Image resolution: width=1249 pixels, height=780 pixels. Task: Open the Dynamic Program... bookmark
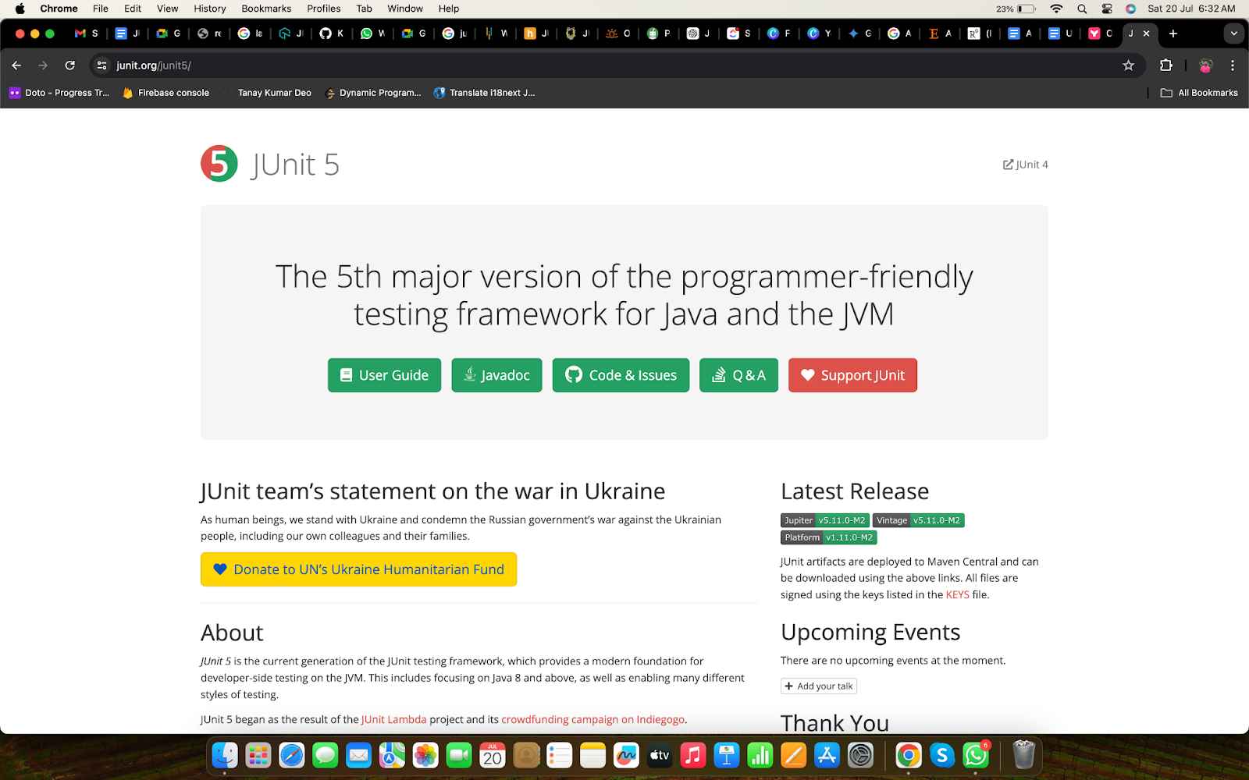click(372, 93)
